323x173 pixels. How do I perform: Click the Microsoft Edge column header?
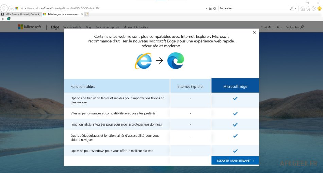point(235,86)
